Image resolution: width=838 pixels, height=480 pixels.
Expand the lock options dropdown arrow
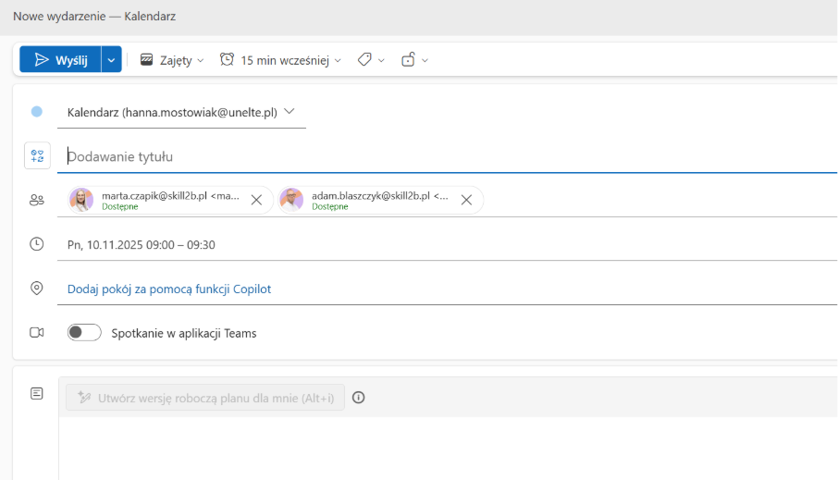click(x=425, y=60)
